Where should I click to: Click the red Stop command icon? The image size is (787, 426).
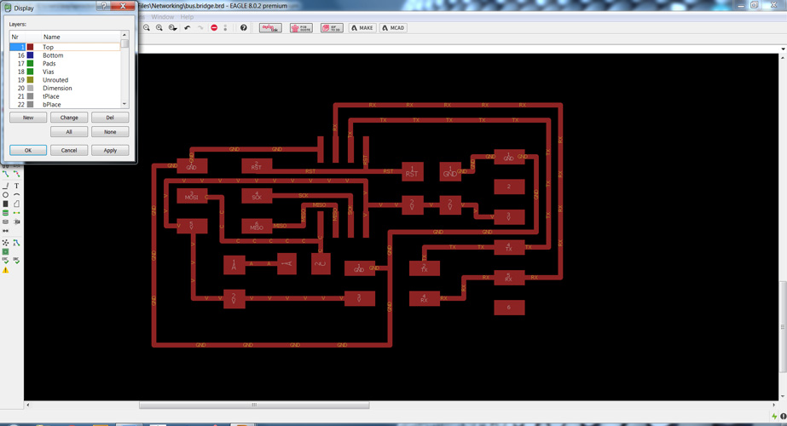214,27
